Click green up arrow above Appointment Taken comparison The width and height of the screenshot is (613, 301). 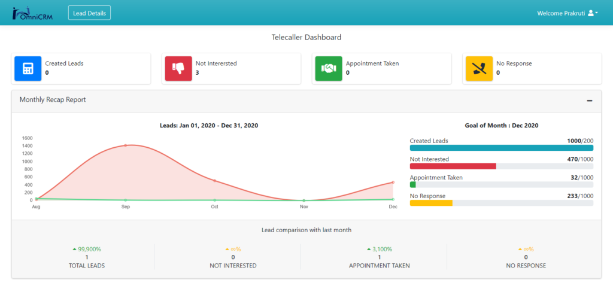pyautogui.click(x=368, y=250)
